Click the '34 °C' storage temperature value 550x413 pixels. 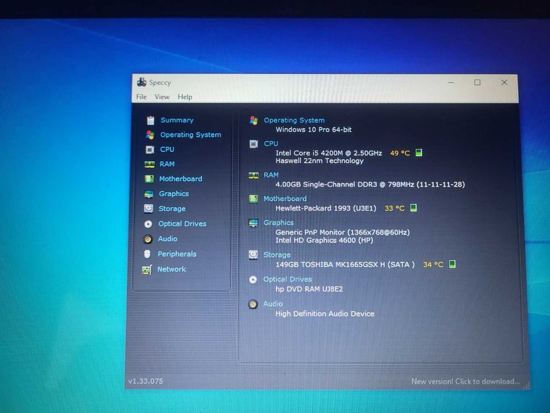433,264
